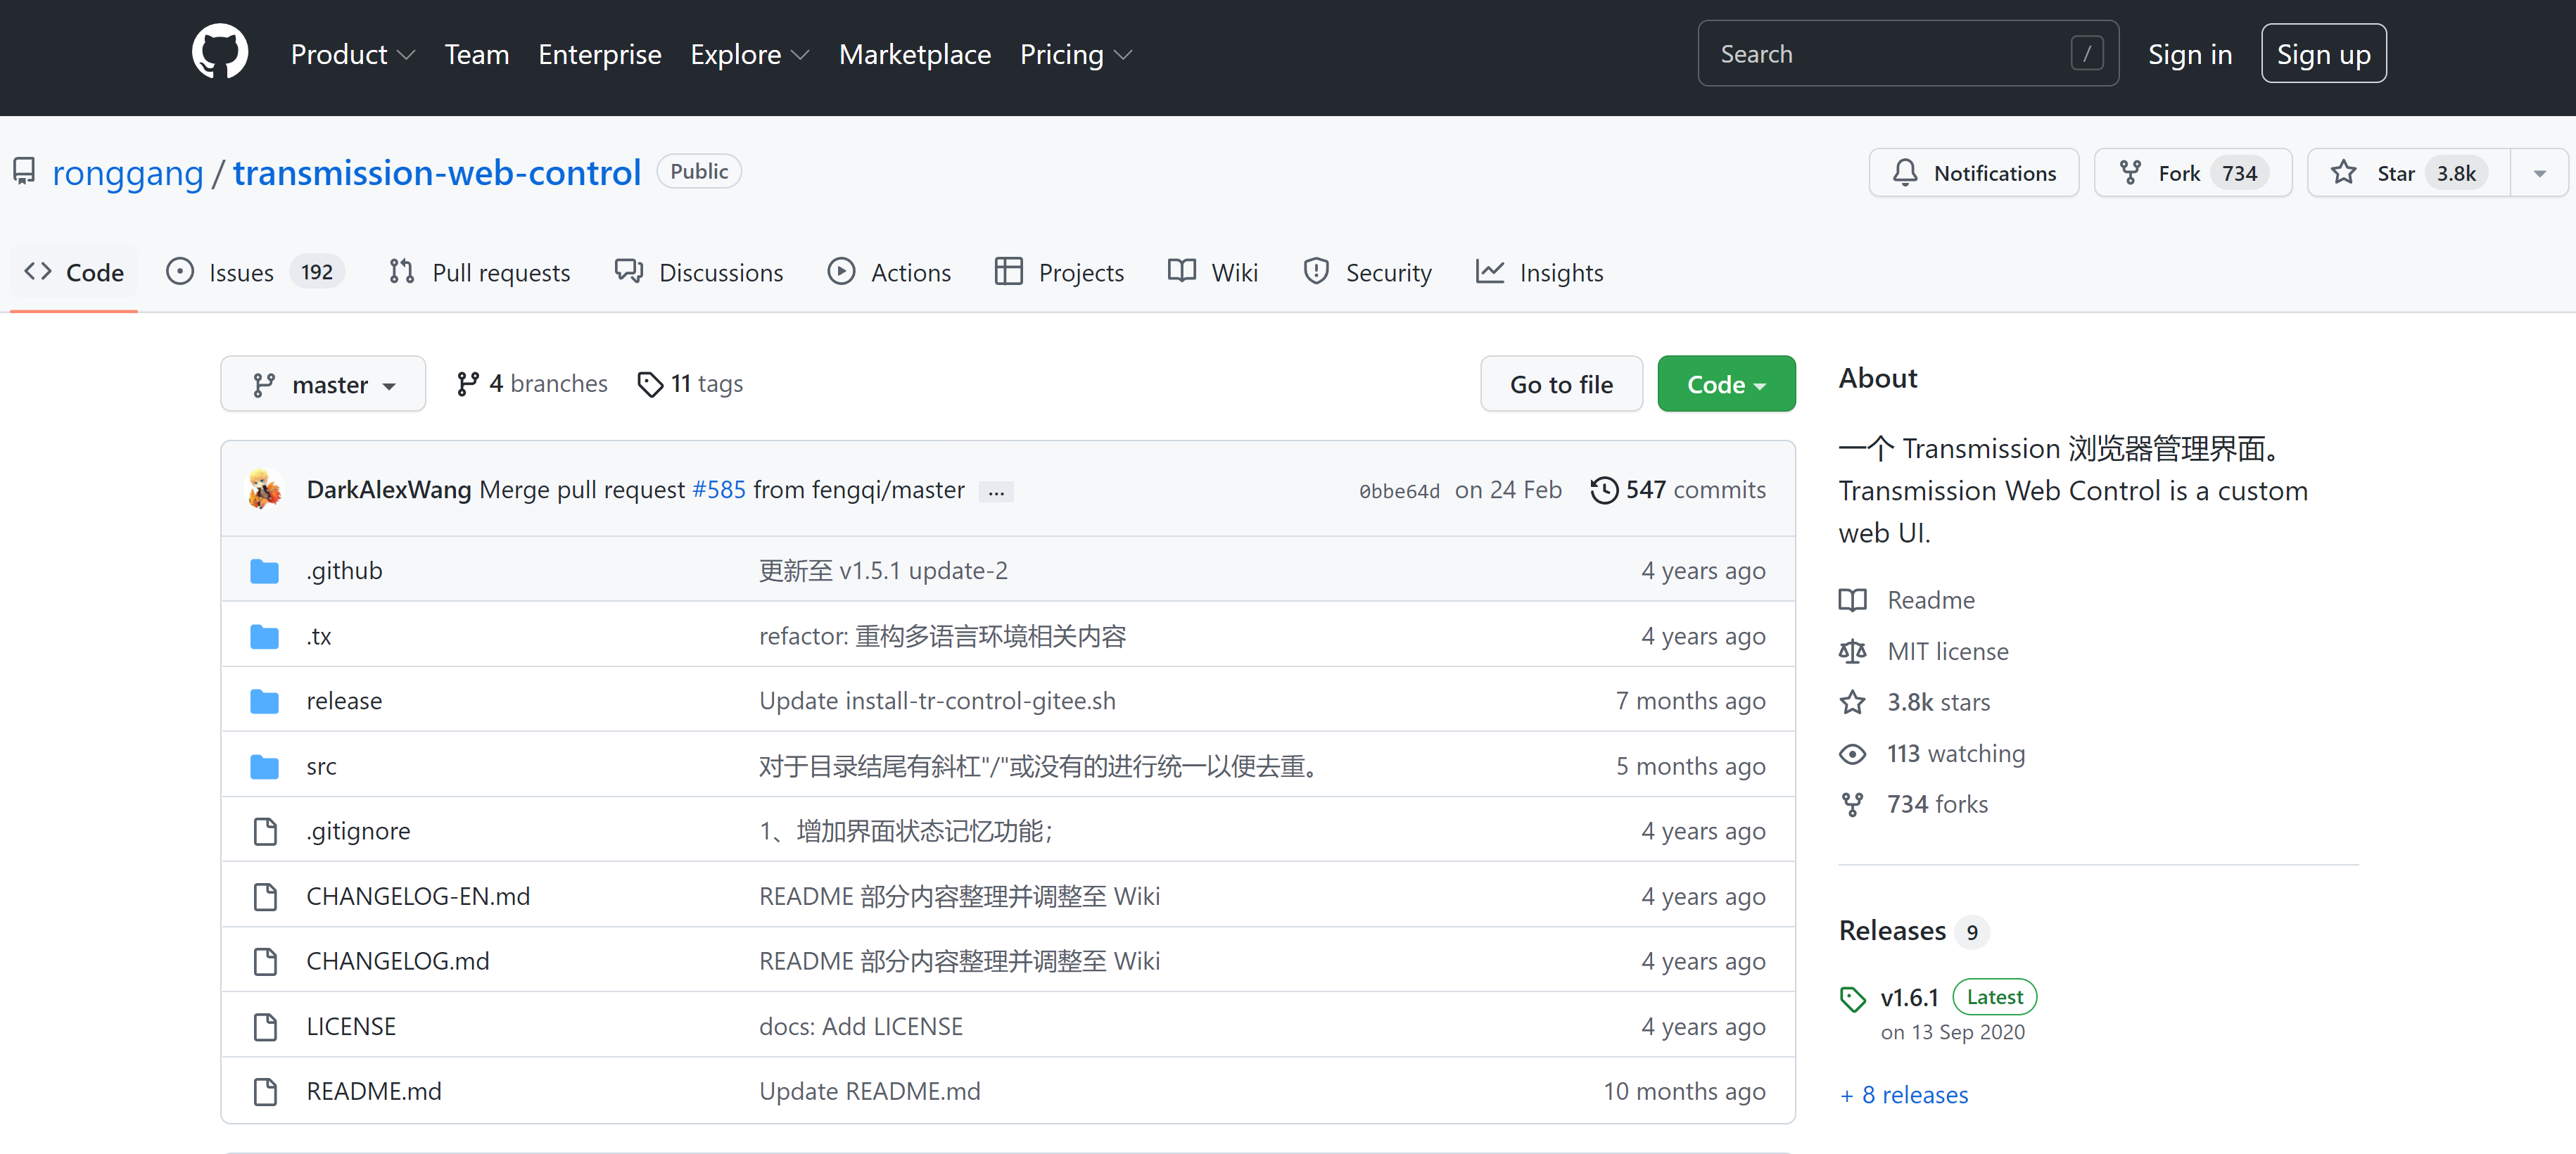Expand the Pricing menu
The width and height of the screenshot is (2576, 1154).
pos(1076,54)
